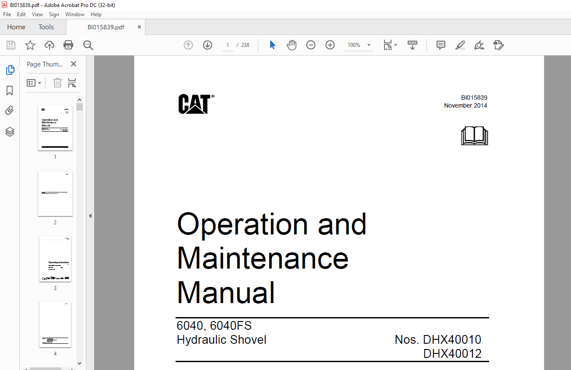
Task: Open the File menu
Action: pos(7,14)
